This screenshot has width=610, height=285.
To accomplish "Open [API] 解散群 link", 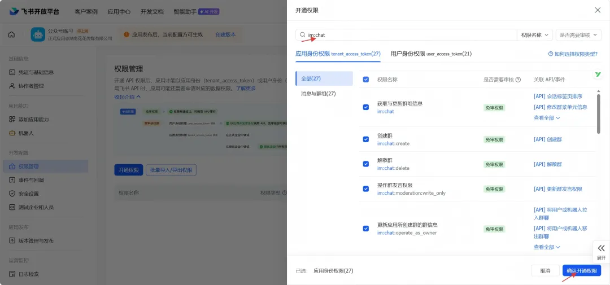I will tap(548, 164).
